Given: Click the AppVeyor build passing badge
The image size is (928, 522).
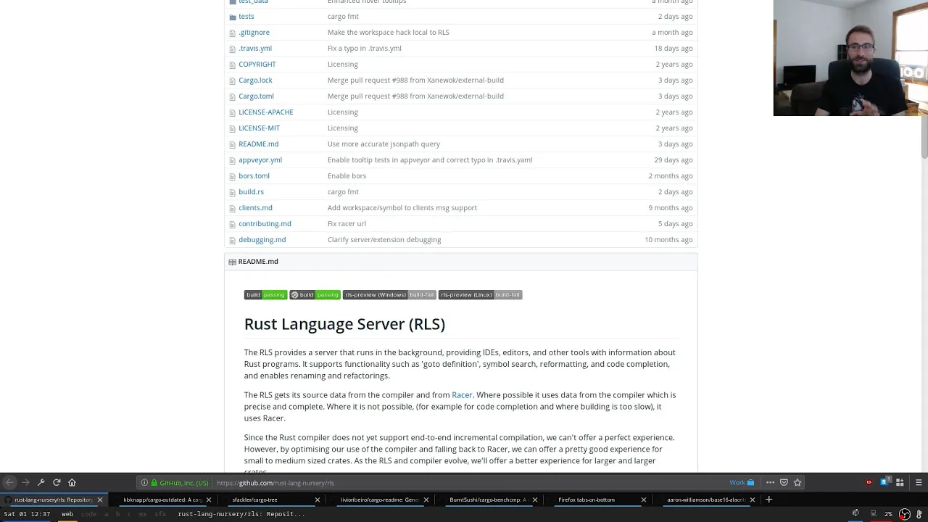Looking at the screenshot, I should (315, 295).
